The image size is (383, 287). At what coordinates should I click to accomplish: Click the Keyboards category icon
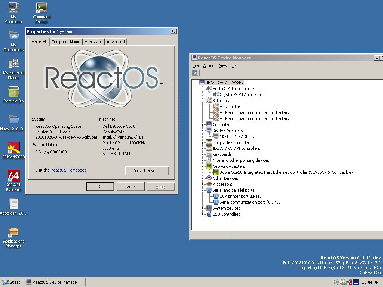coord(209,154)
